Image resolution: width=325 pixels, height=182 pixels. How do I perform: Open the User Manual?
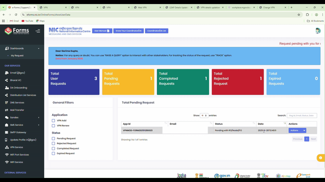coord(102,31)
